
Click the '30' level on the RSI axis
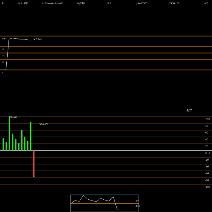3,62
